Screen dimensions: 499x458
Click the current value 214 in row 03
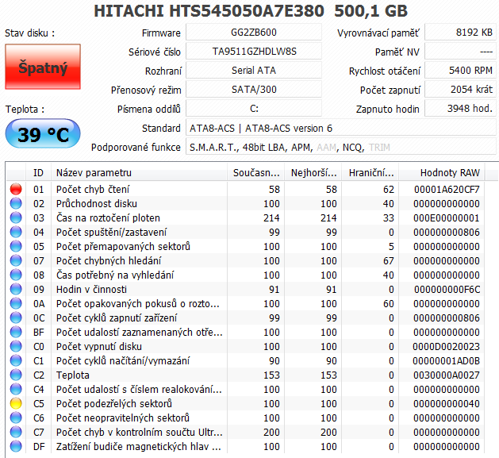[271, 217]
